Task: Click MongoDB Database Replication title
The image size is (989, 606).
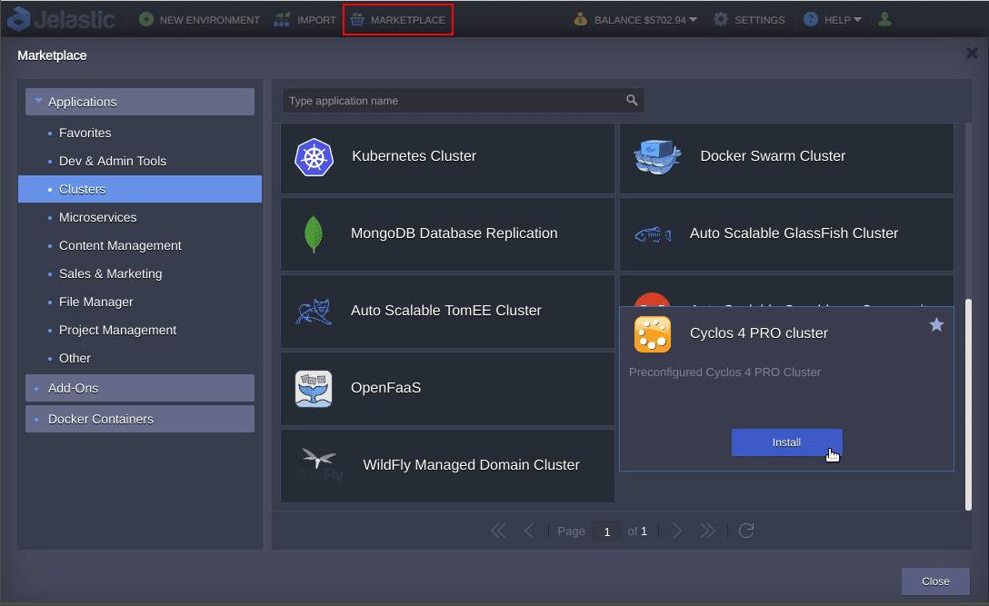Action: click(x=455, y=233)
